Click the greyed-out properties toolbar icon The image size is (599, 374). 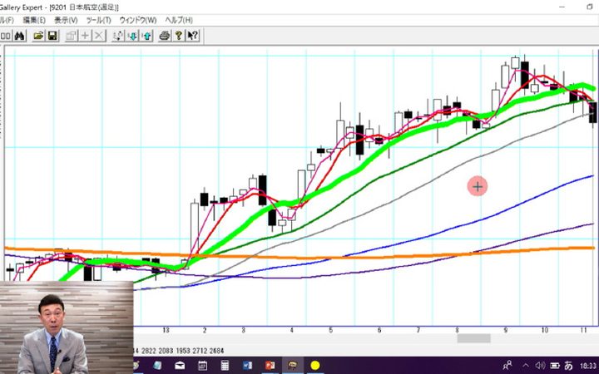tap(71, 36)
